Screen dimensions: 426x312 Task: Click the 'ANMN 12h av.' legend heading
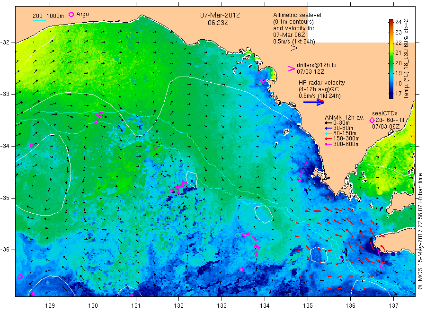[x=345, y=118]
